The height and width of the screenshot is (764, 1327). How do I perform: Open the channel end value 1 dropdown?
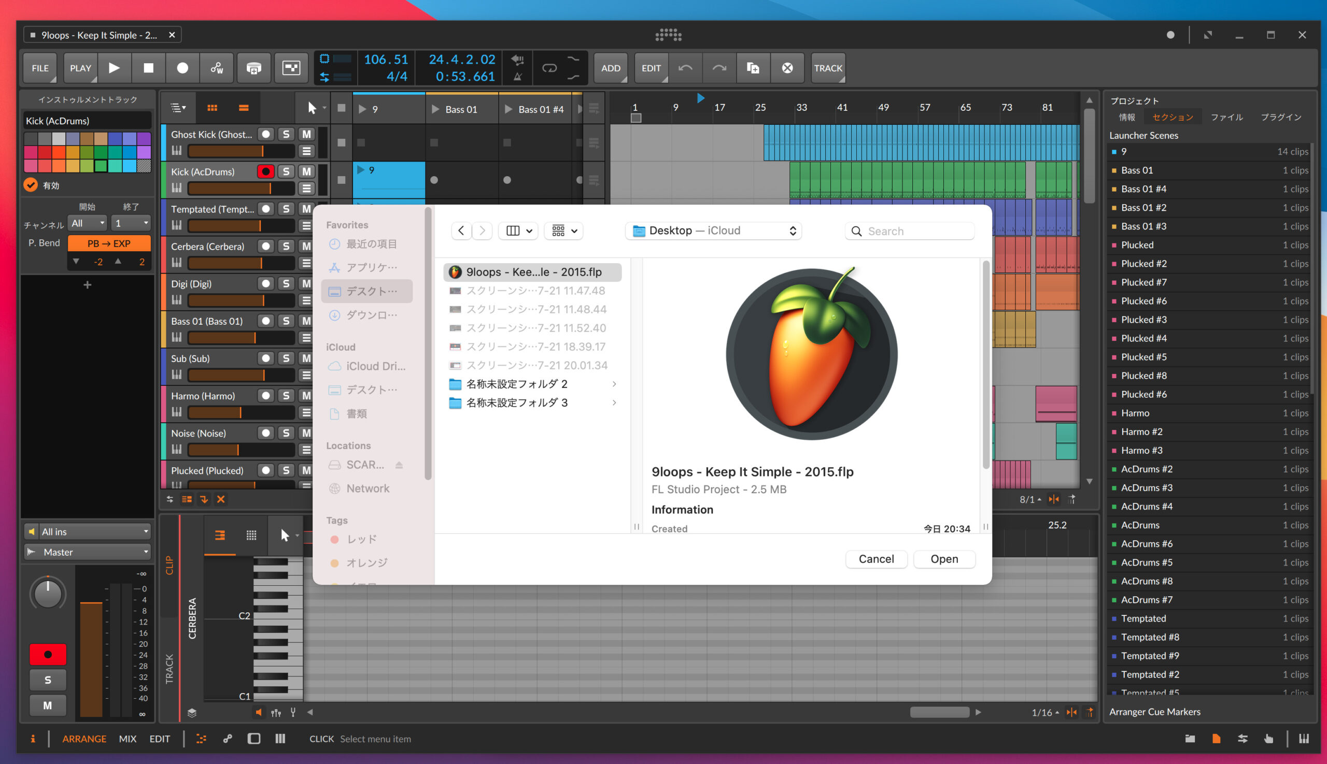[131, 223]
